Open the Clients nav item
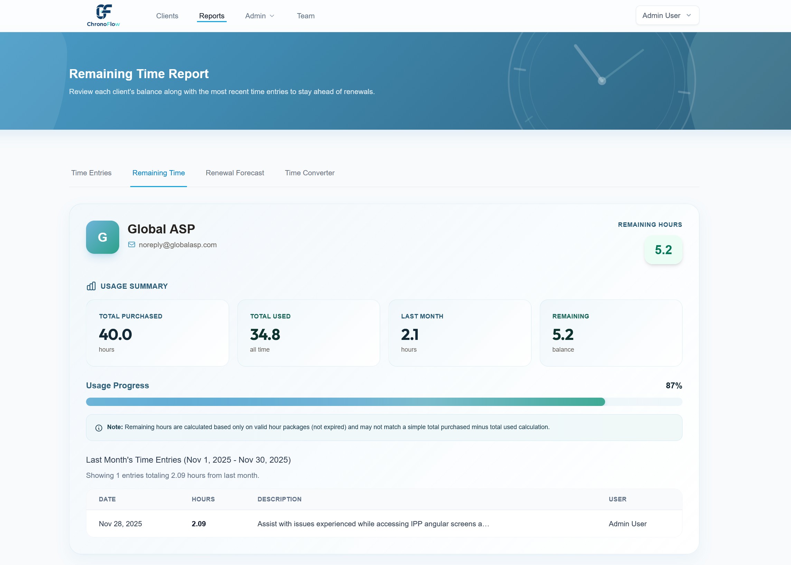791x565 pixels. point(167,16)
